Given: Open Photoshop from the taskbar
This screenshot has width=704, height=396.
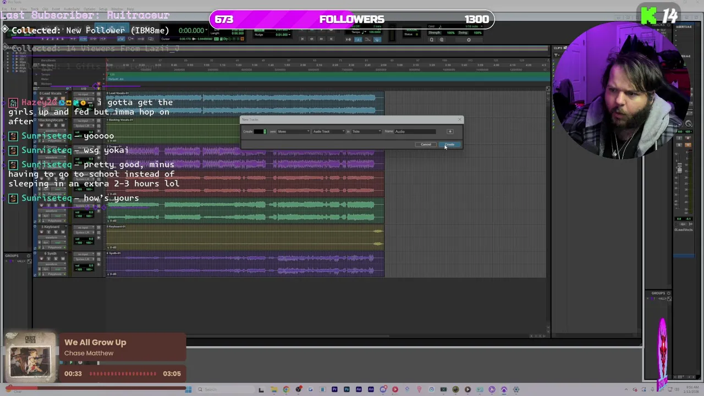Looking at the screenshot, I should coord(346,389).
